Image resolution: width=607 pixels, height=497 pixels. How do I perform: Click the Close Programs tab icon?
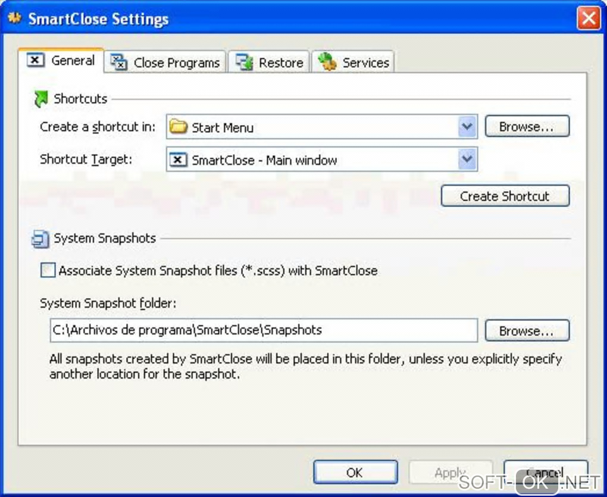click(118, 62)
